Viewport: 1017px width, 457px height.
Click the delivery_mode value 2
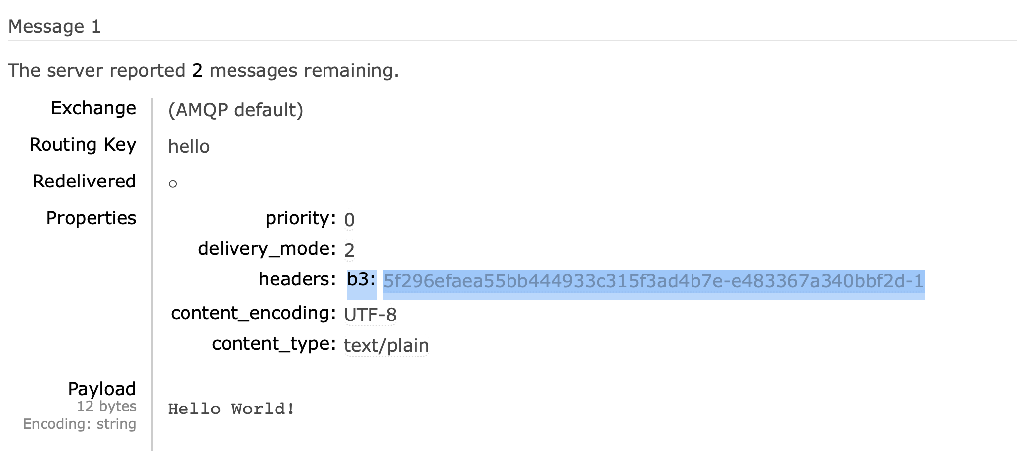[x=349, y=250]
